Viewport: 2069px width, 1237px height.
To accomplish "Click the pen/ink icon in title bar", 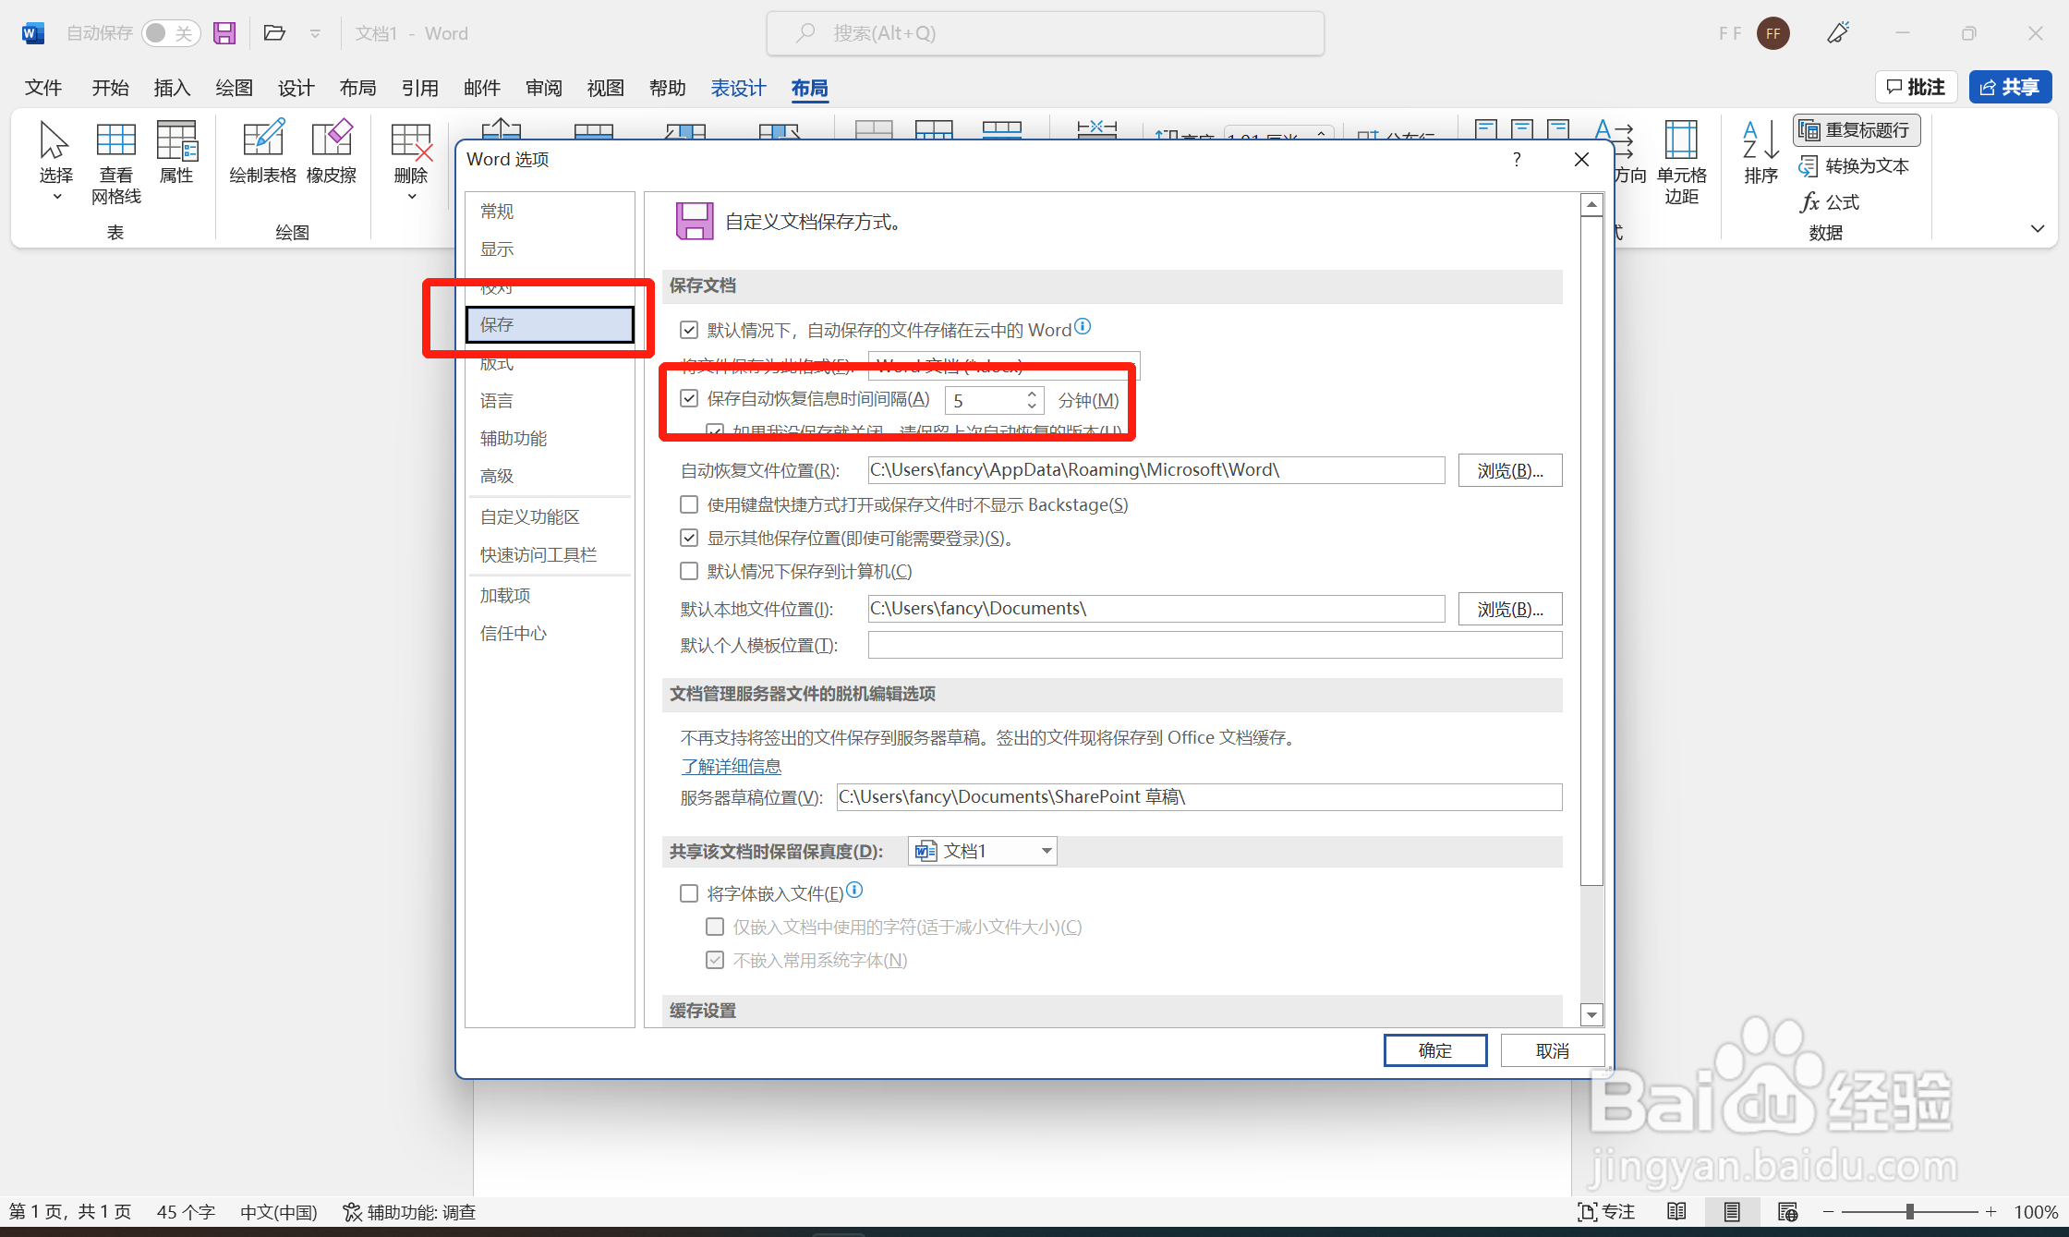I will 1838,33.
